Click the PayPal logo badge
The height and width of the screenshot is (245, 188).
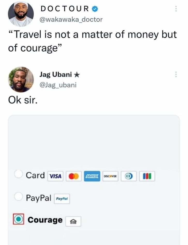click(62, 199)
